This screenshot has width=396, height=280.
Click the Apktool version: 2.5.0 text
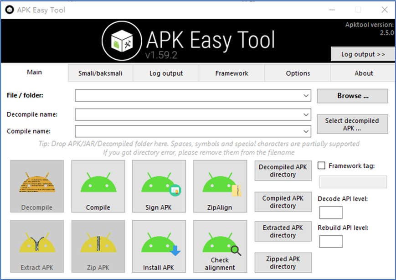370,29
